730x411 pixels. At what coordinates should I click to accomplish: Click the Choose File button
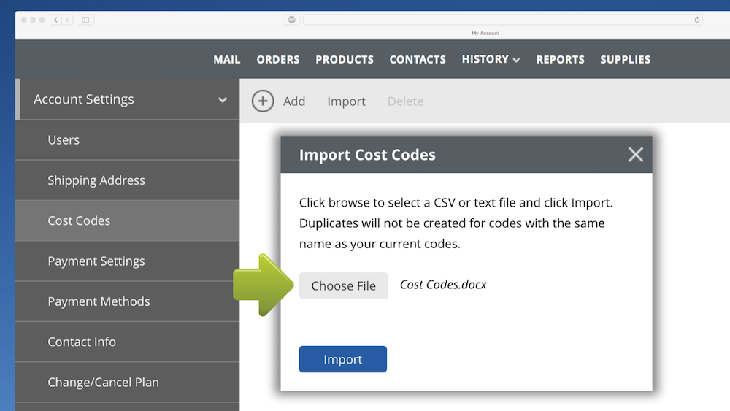pyautogui.click(x=344, y=285)
